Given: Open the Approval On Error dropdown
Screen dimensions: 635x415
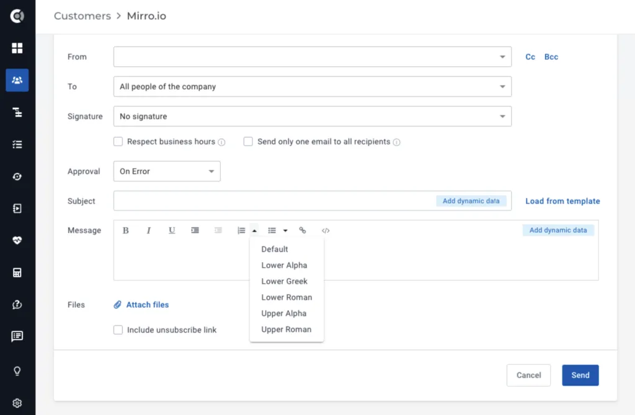Looking at the screenshot, I should (167, 172).
